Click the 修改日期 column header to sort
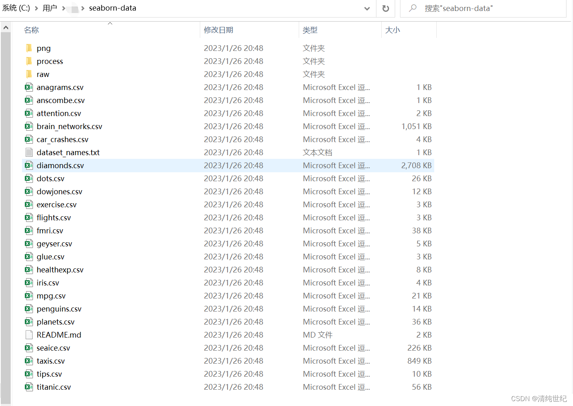The image size is (573, 406). 219,30
